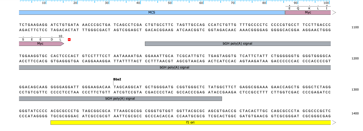
Task: Click row position number 1300
Action: coord(355,89)
